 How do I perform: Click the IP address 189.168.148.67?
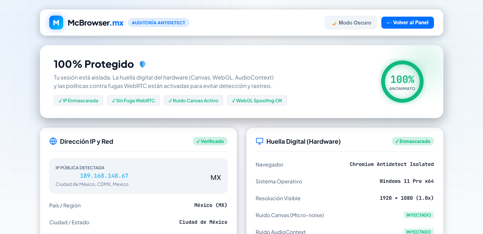[104, 176]
